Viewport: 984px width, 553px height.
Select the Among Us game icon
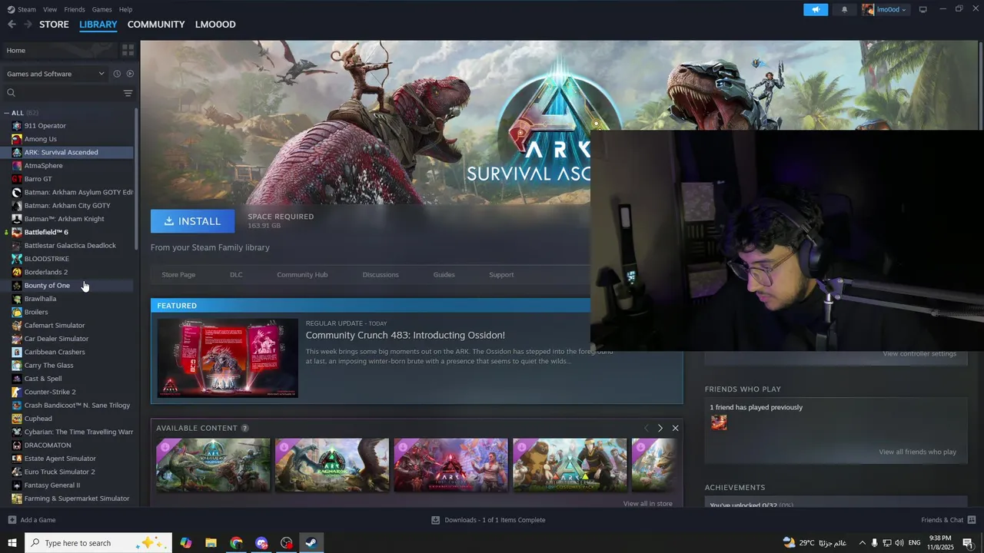click(x=17, y=139)
